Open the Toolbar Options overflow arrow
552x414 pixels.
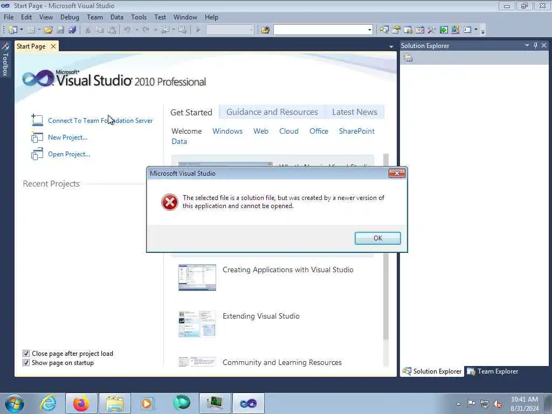point(482,31)
